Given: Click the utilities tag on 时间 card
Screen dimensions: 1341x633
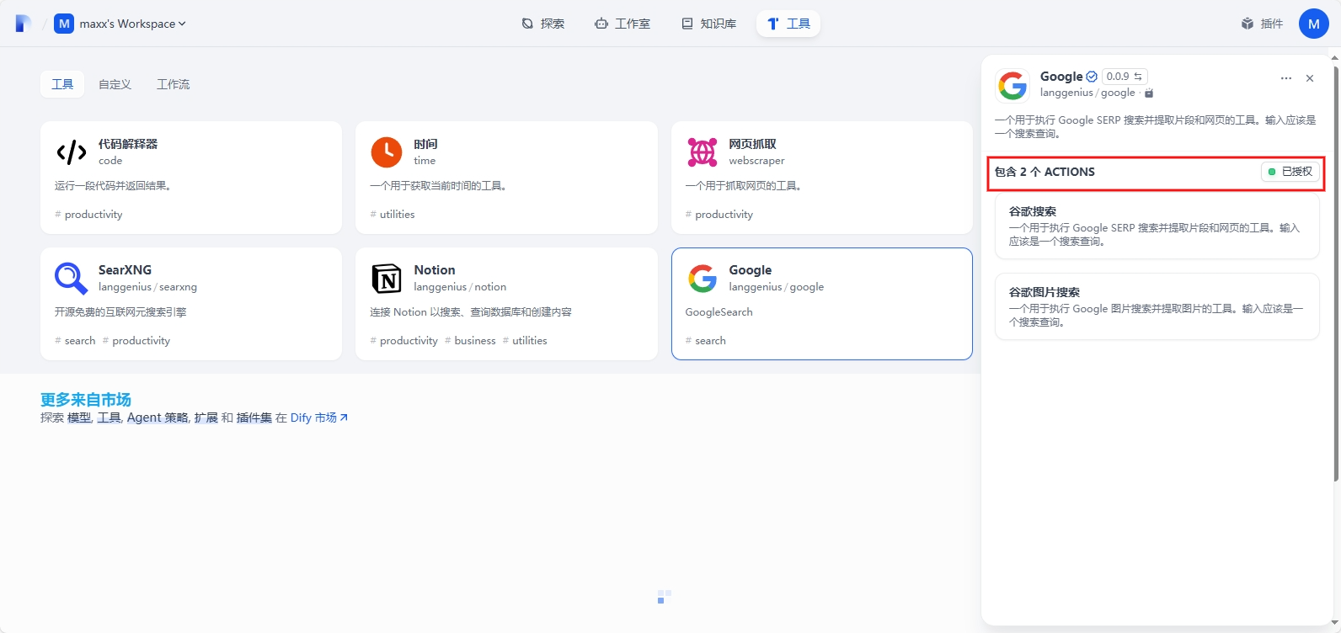Looking at the screenshot, I should (393, 215).
